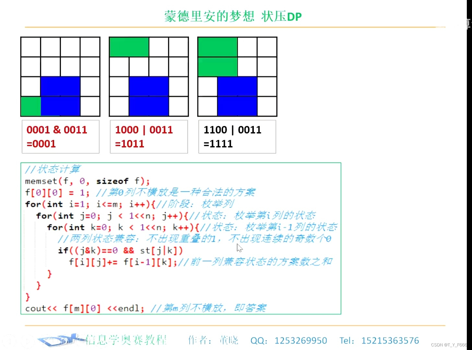472x350 pixels.
Task: Click the green rectangle in the second grid
Action: (x=129, y=47)
